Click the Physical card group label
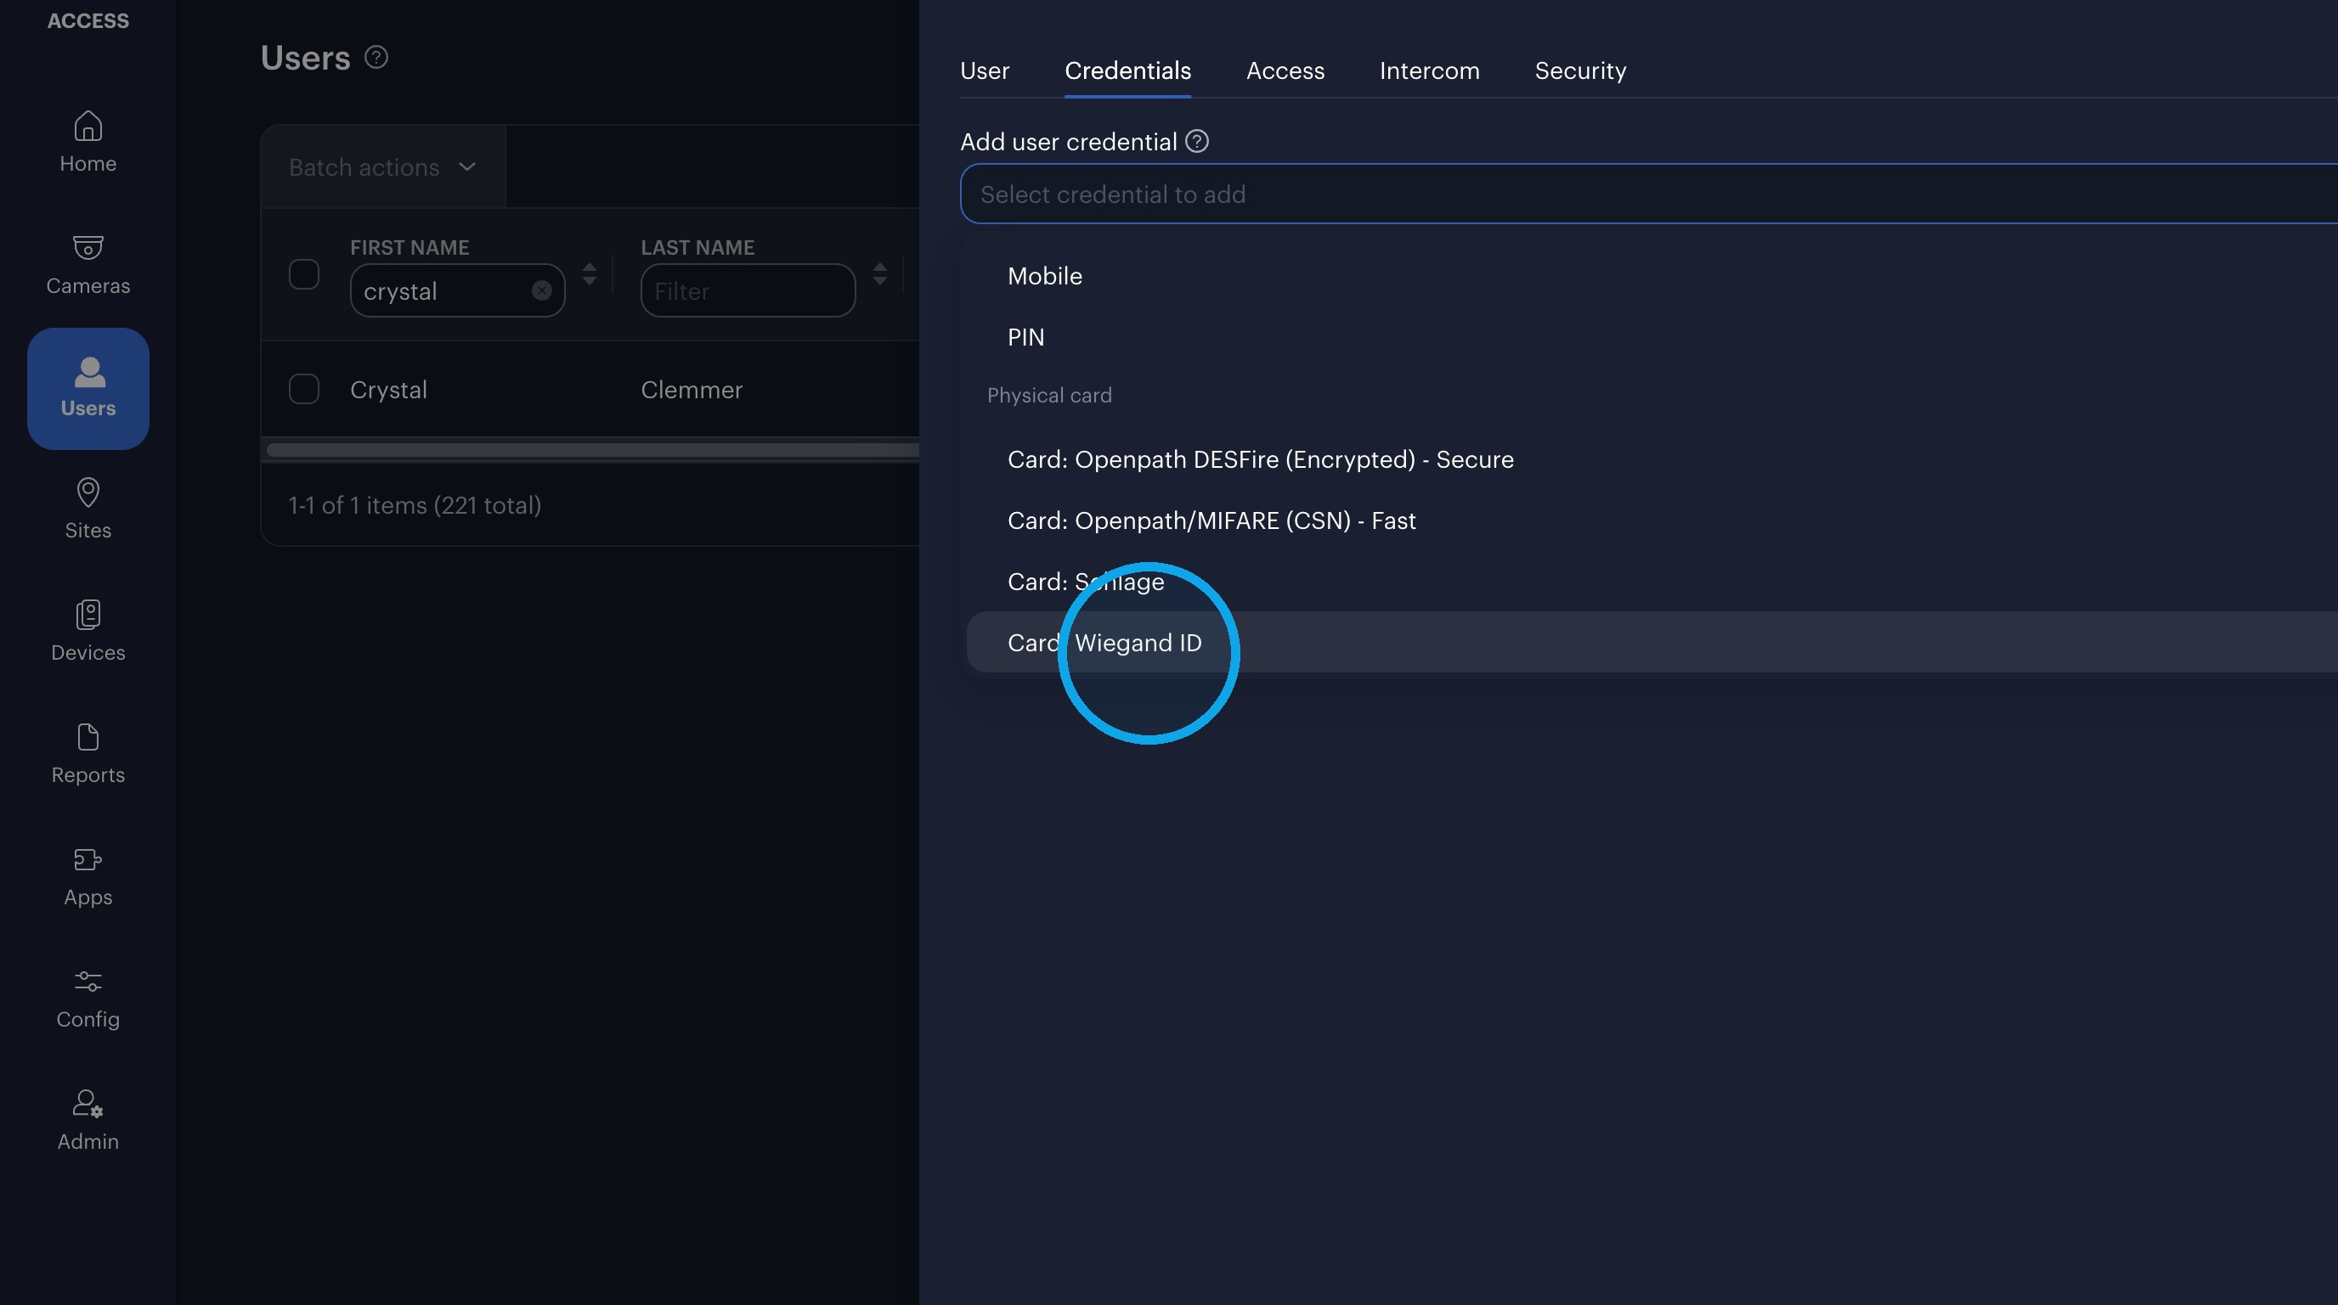 pos(1049,396)
